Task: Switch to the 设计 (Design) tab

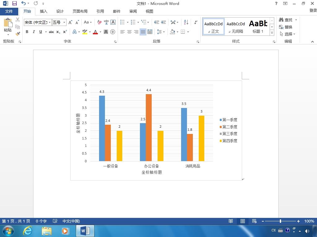Action: point(60,11)
